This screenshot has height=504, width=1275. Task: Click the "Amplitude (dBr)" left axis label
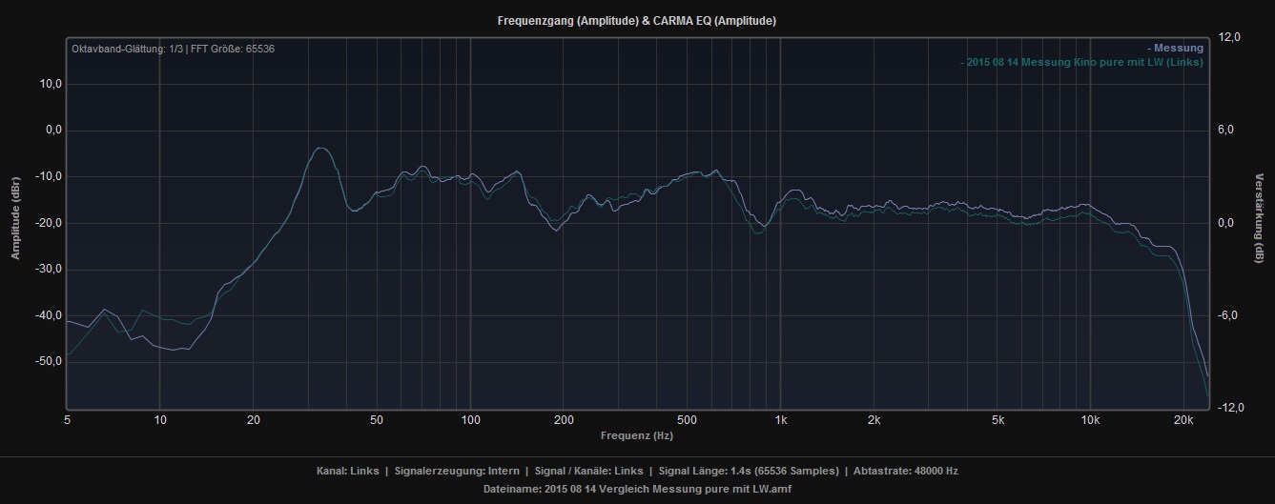point(15,219)
